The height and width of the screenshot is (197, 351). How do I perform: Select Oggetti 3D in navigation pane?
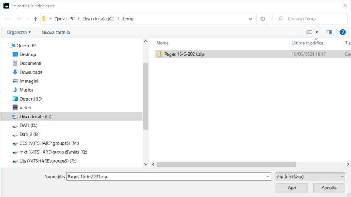tap(30, 99)
